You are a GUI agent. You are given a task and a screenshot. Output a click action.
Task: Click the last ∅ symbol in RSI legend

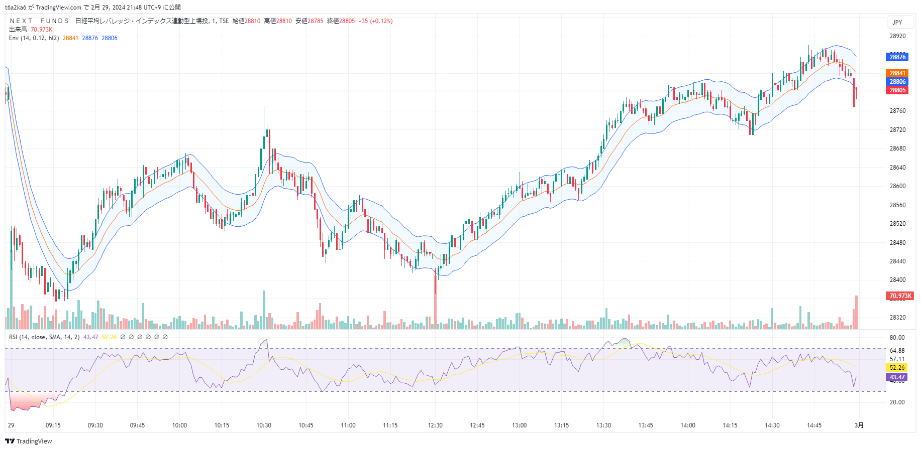coord(165,337)
